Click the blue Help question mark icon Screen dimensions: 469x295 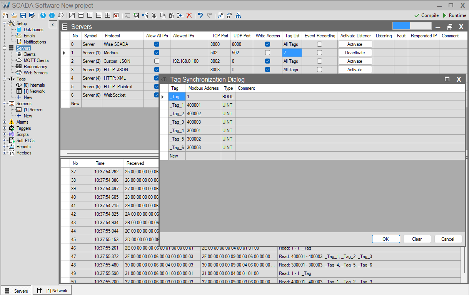tap(43, 15)
